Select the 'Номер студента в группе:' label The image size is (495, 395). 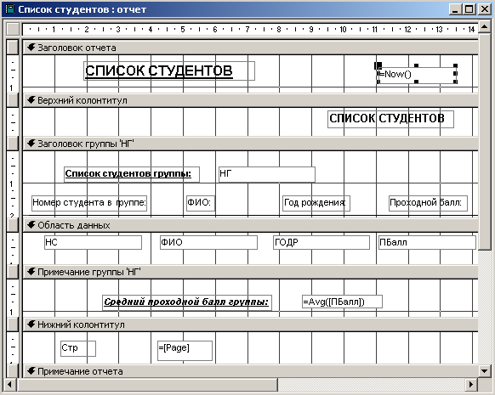(x=89, y=203)
